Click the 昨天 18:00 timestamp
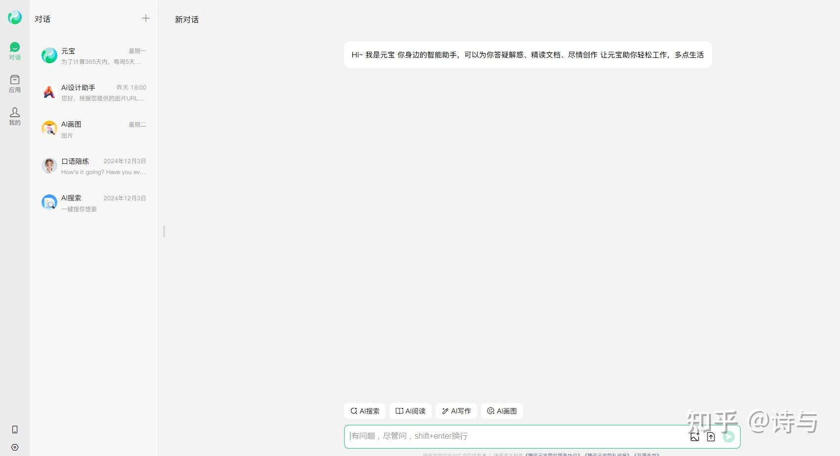The height and width of the screenshot is (456, 840). click(x=132, y=88)
